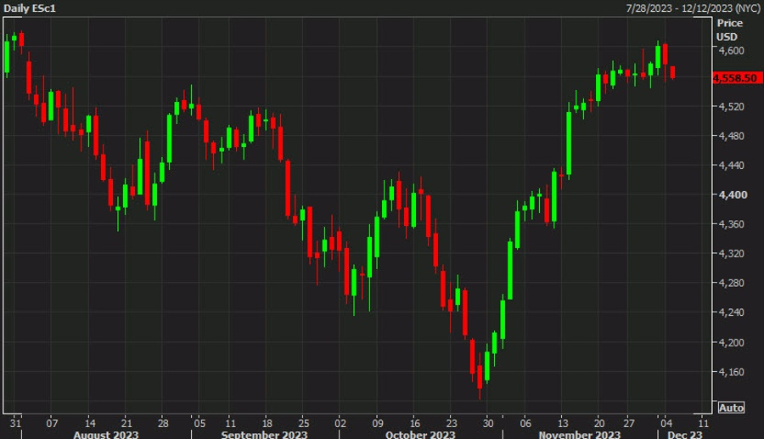
Task: Click the first green candlestick at chart's left edge
Action: 8,56
